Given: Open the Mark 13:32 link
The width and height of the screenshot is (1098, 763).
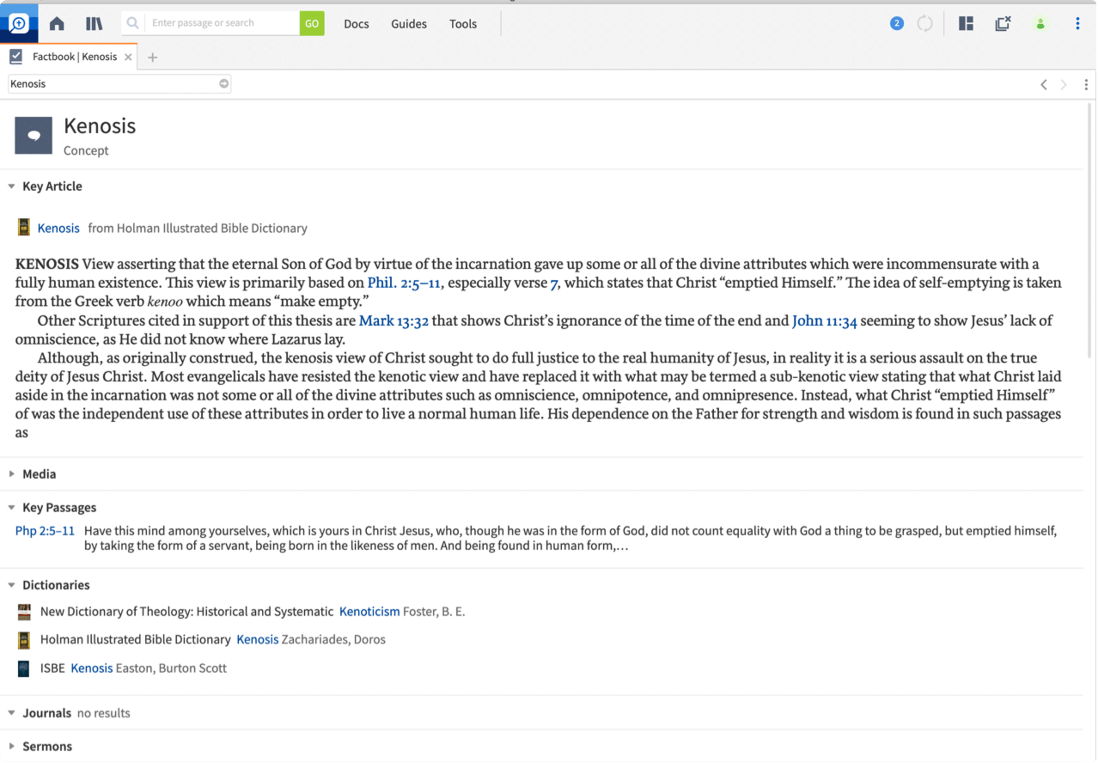Looking at the screenshot, I should [x=394, y=321].
